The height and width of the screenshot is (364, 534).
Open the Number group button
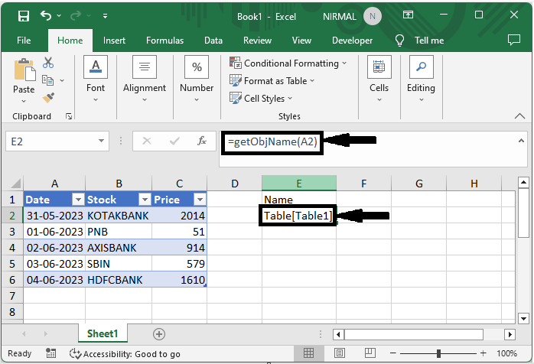(197, 79)
